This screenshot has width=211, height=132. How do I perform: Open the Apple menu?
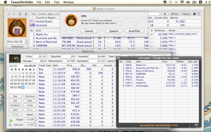point(5,2)
